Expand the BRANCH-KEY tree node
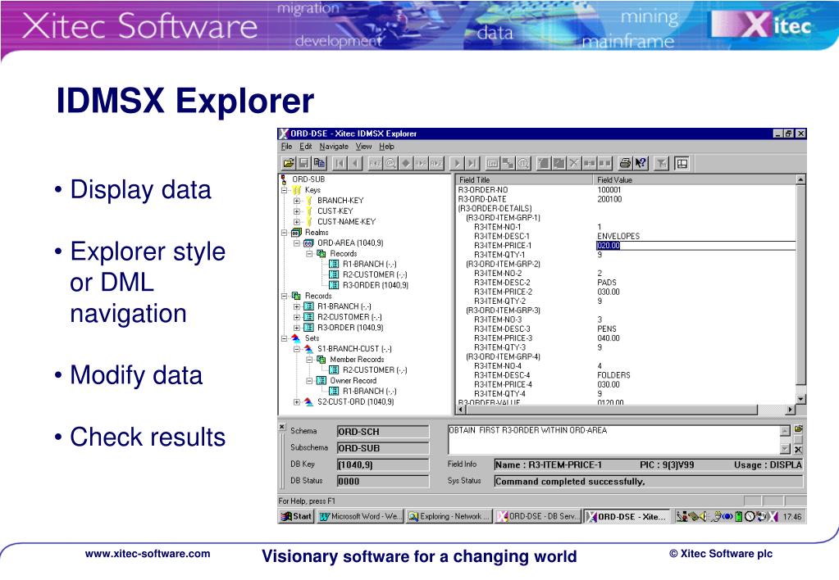This screenshot has width=839, height=580. [297, 201]
